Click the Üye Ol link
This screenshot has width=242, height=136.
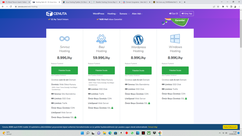[173, 14]
